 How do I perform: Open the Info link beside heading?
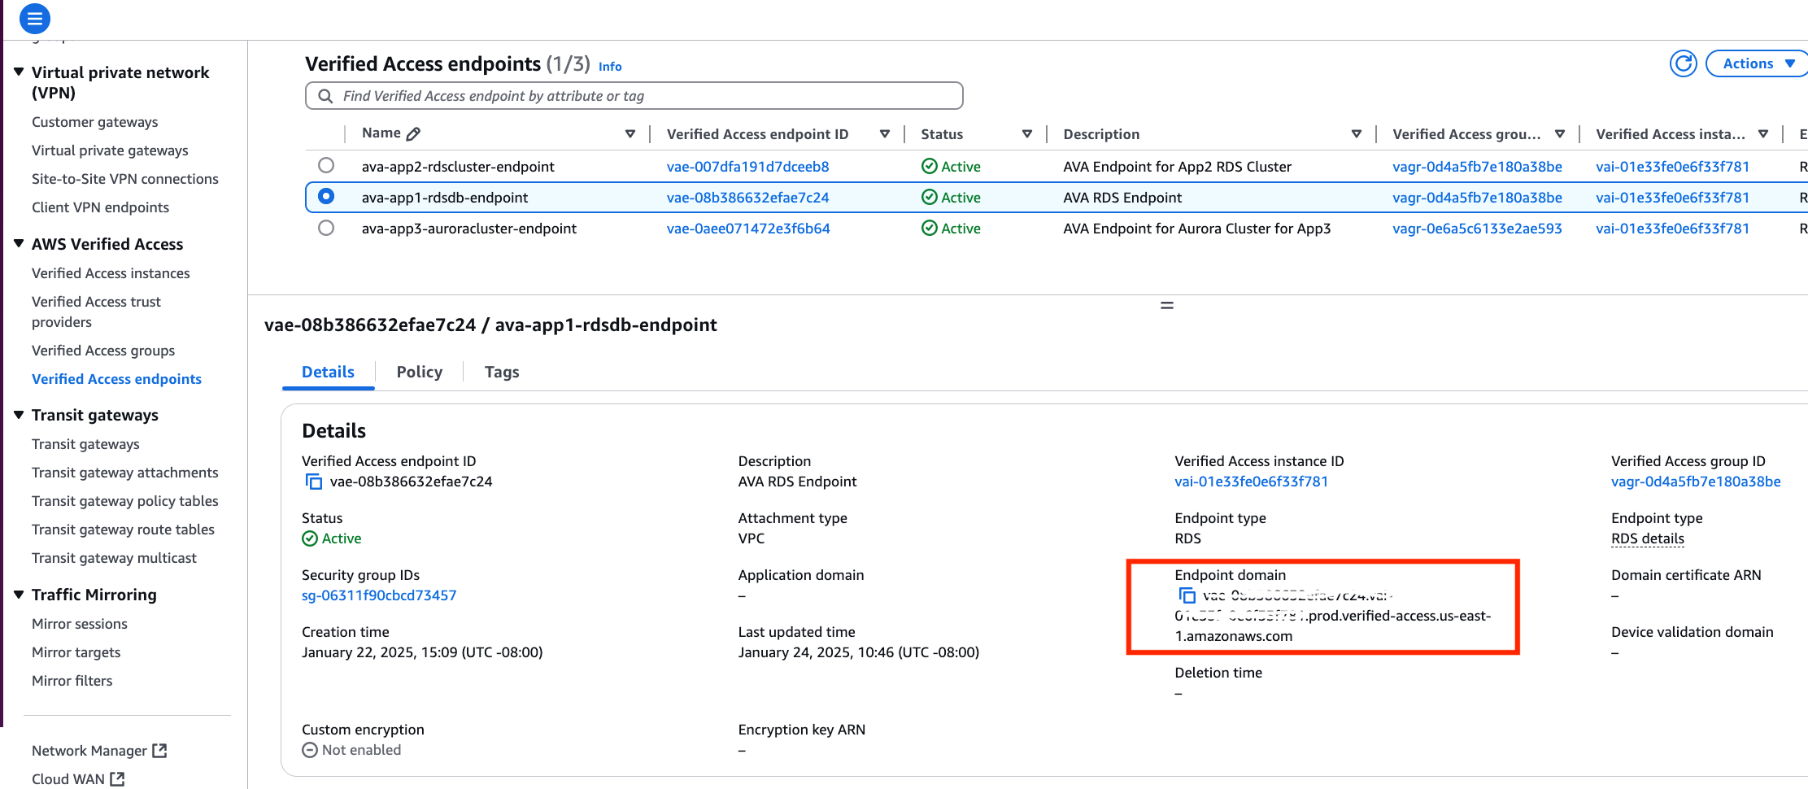610,67
